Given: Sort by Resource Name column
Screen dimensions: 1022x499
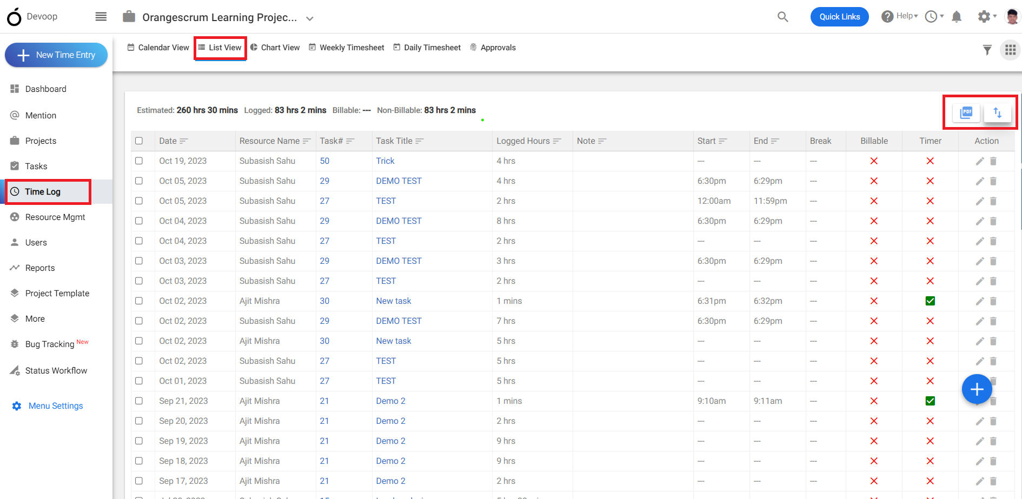Looking at the screenshot, I should tap(307, 141).
